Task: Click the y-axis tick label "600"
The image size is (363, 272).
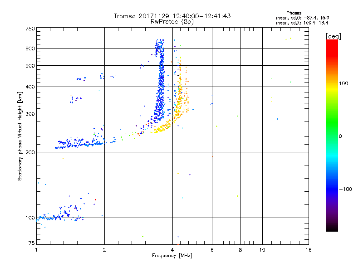Action: (30, 49)
